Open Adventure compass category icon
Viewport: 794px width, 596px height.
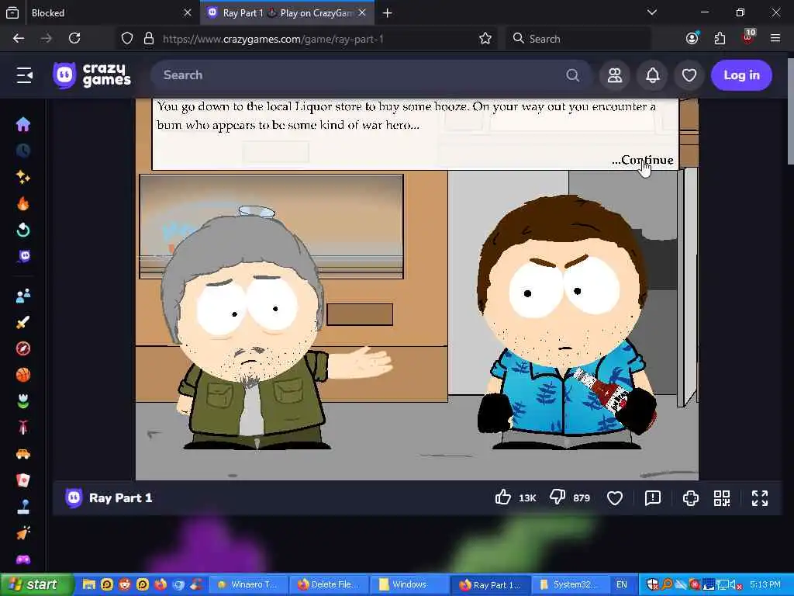point(22,348)
